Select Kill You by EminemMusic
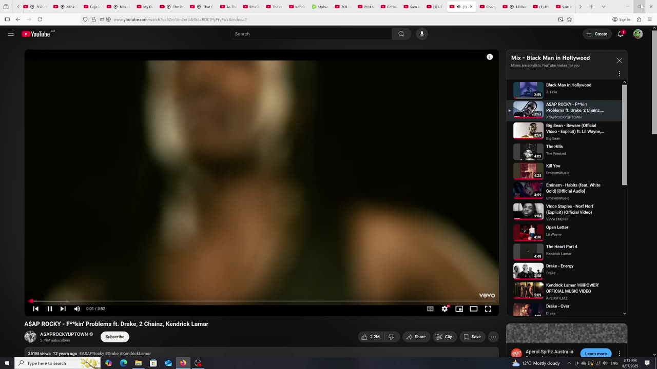This screenshot has height=369, width=657. (564, 171)
